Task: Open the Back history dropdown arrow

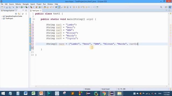Action: (89, 7)
